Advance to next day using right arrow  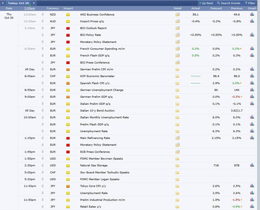pos(34,3)
